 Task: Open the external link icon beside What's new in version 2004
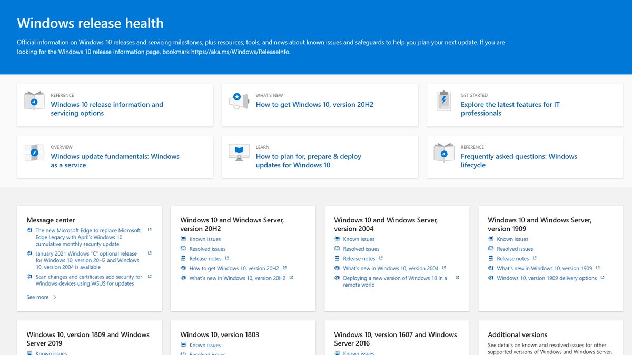click(x=444, y=268)
